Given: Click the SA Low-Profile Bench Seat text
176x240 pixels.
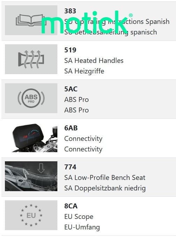Looking at the screenshot, I should point(105,177).
